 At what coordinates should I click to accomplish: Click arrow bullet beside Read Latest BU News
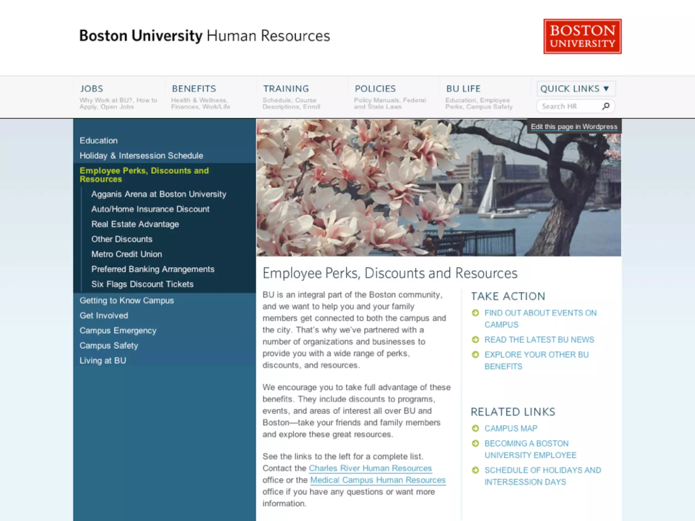[475, 340]
